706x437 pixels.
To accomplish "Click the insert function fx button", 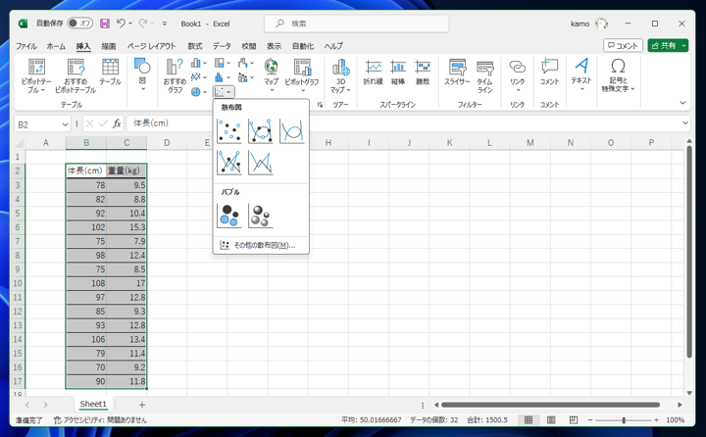I will pyautogui.click(x=117, y=123).
